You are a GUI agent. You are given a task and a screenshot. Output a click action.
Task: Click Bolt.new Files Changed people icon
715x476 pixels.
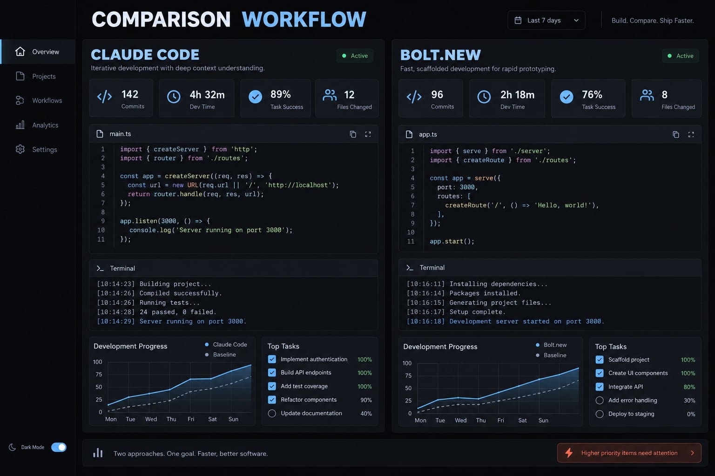647,95
